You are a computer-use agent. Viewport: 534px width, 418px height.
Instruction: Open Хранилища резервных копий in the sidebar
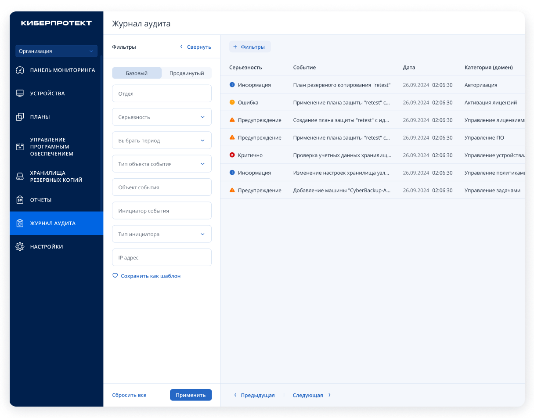pos(56,177)
